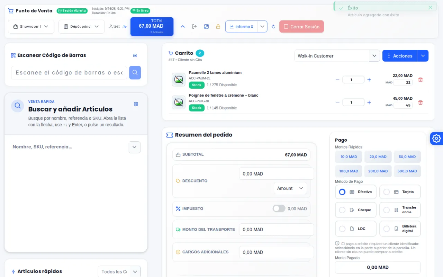The width and height of the screenshot is (443, 277).
Task: Click the refresh icon beside Informe X
Action: click(x=273, y=27)
